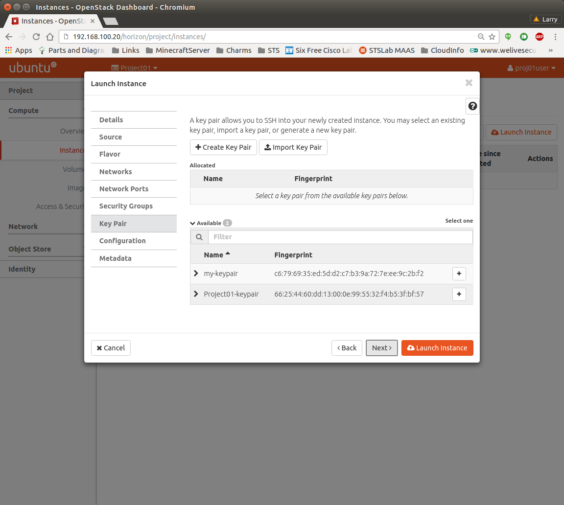Add my-keypair using its plus button
564x505 pixels.
click(459, 274)
